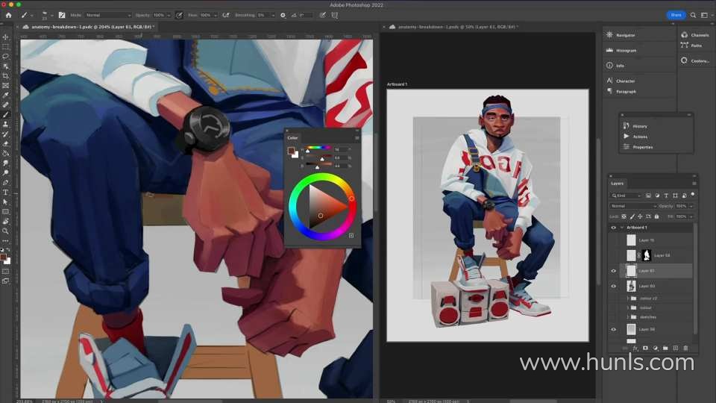The width and height of the screenshot is (716, 403).
Task: Select the Zoom tool
Action: (x=5, y=231)
